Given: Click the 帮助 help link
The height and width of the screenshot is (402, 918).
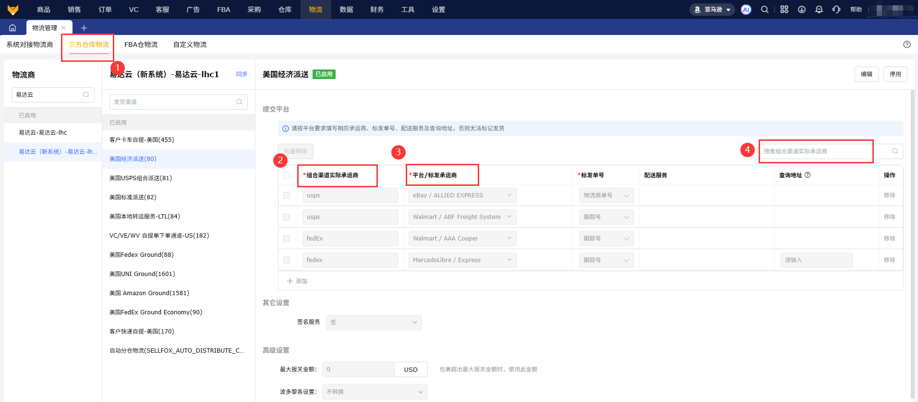Looking at the screenshot, I should (x=856, y=10).
